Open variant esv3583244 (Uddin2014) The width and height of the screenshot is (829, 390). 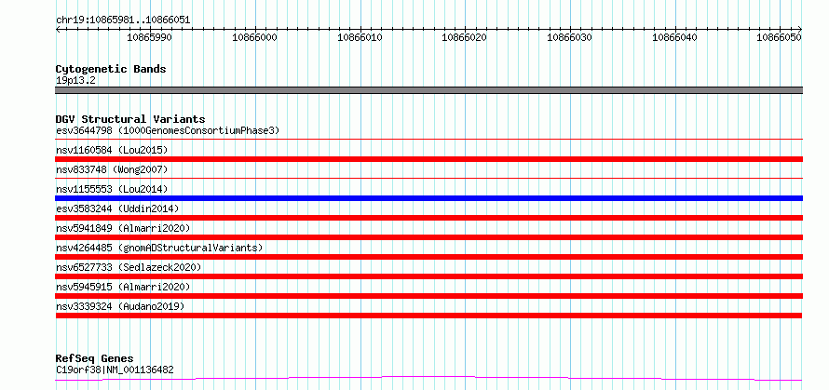click(x=117, y=208)
